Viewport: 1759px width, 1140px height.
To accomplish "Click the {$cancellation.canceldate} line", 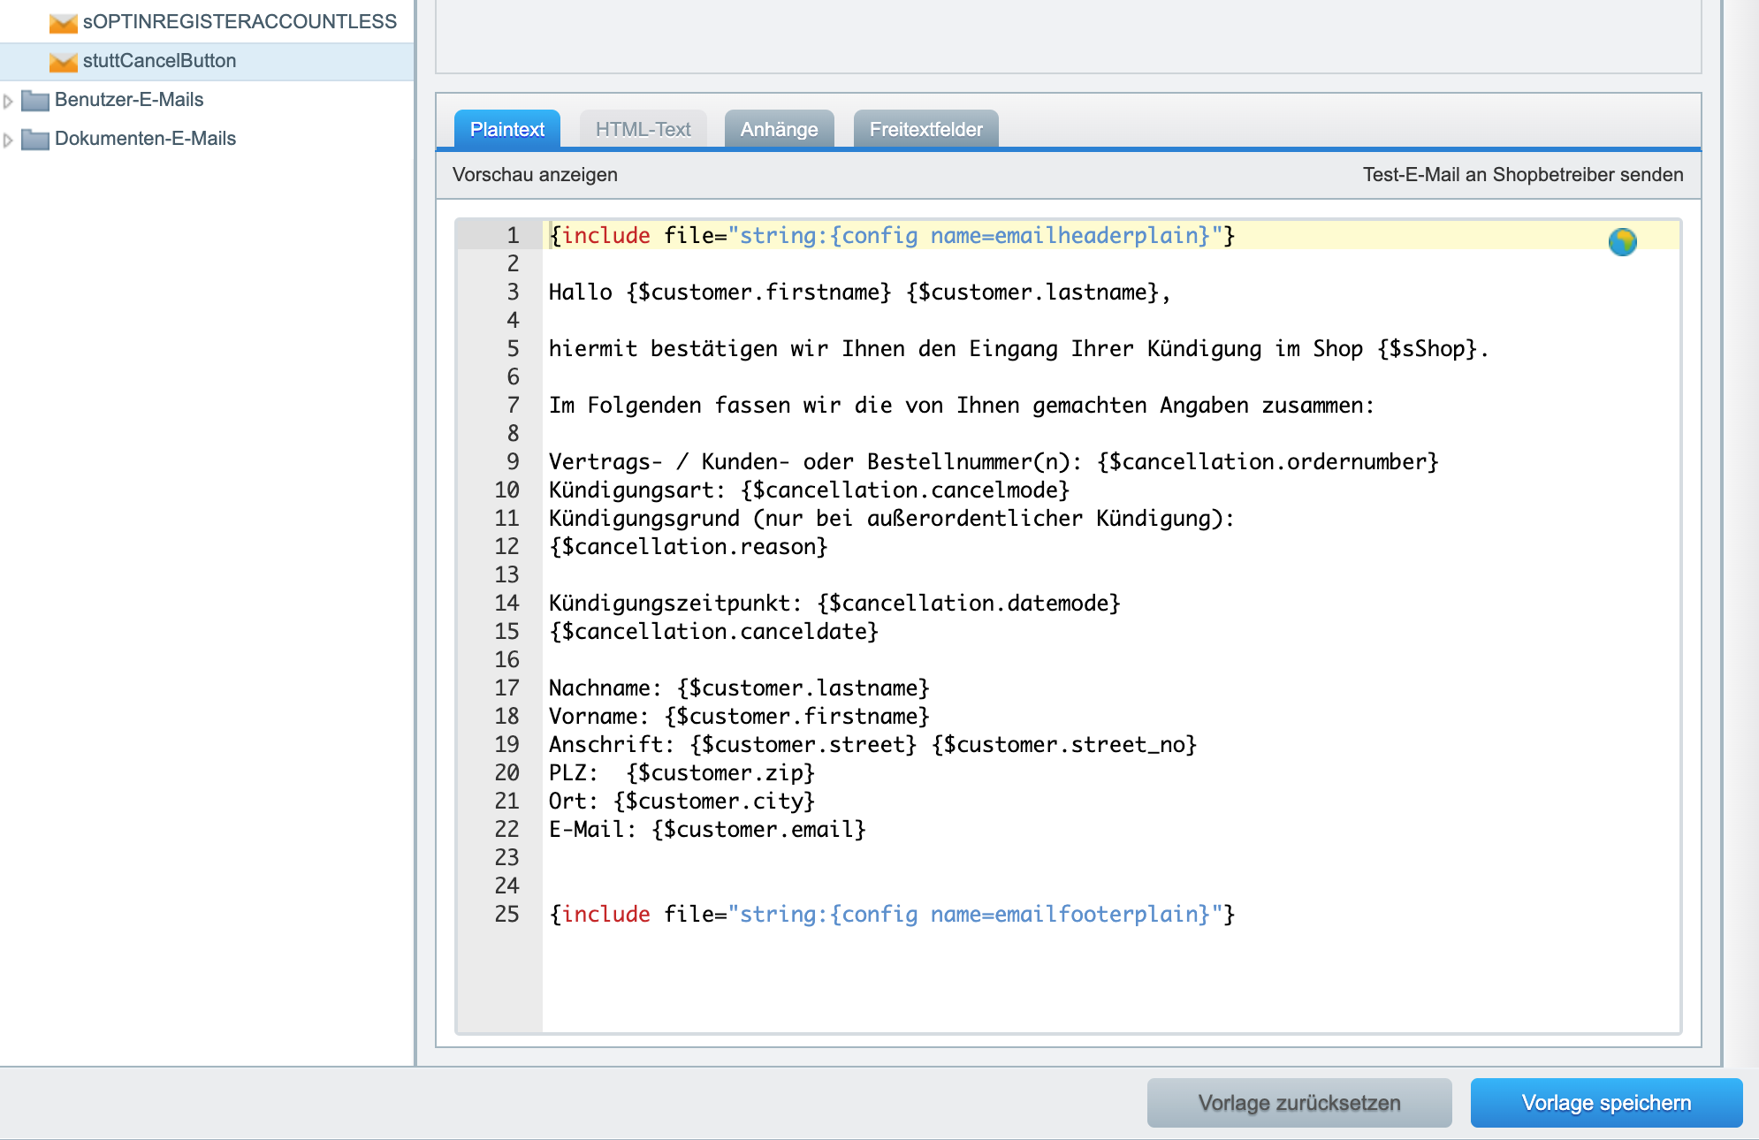I will (x=713, y=631).
